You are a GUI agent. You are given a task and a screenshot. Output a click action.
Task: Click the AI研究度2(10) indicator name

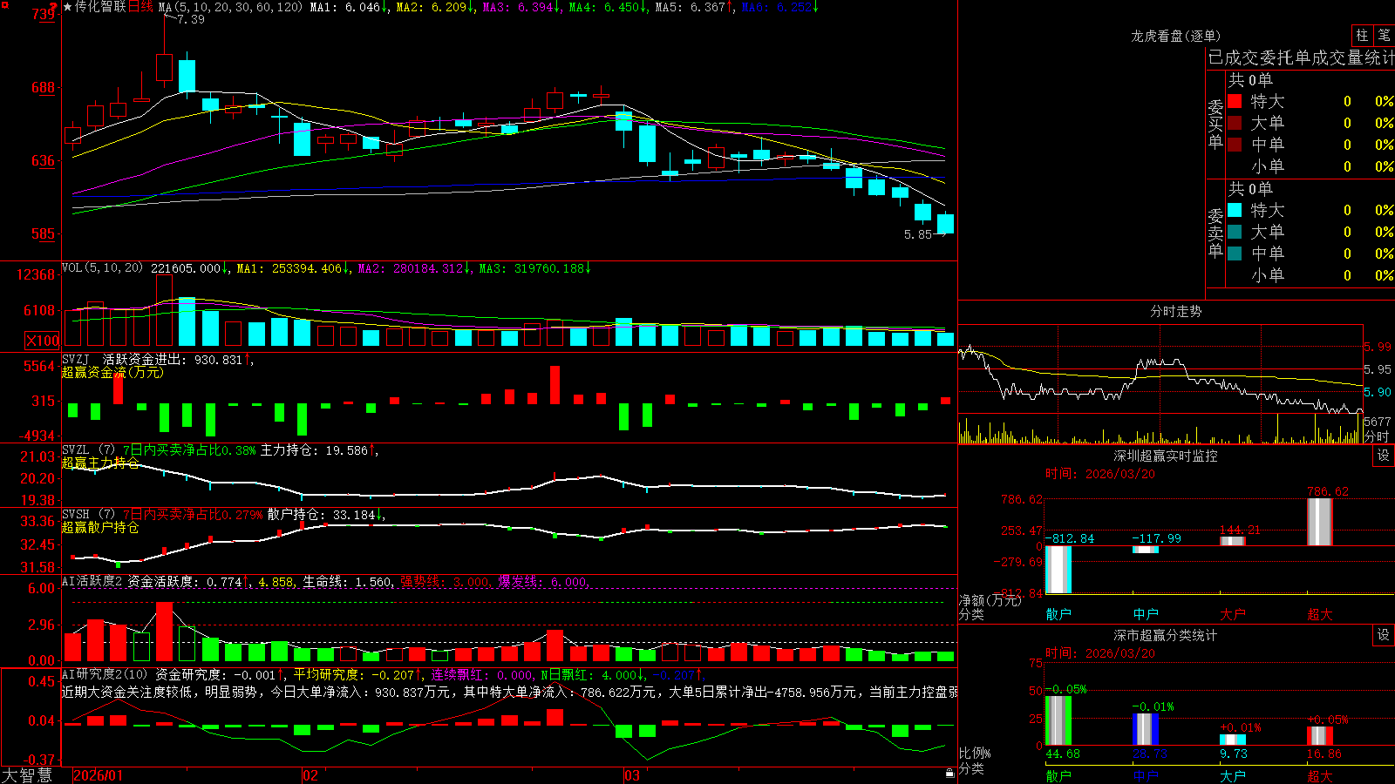[105, 674]
